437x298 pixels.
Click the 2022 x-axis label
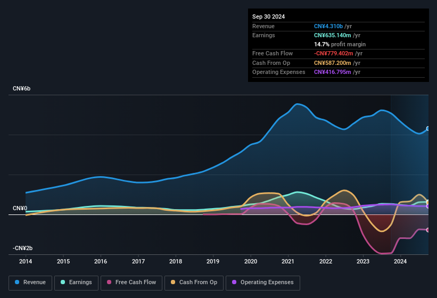tap(326, 261)
